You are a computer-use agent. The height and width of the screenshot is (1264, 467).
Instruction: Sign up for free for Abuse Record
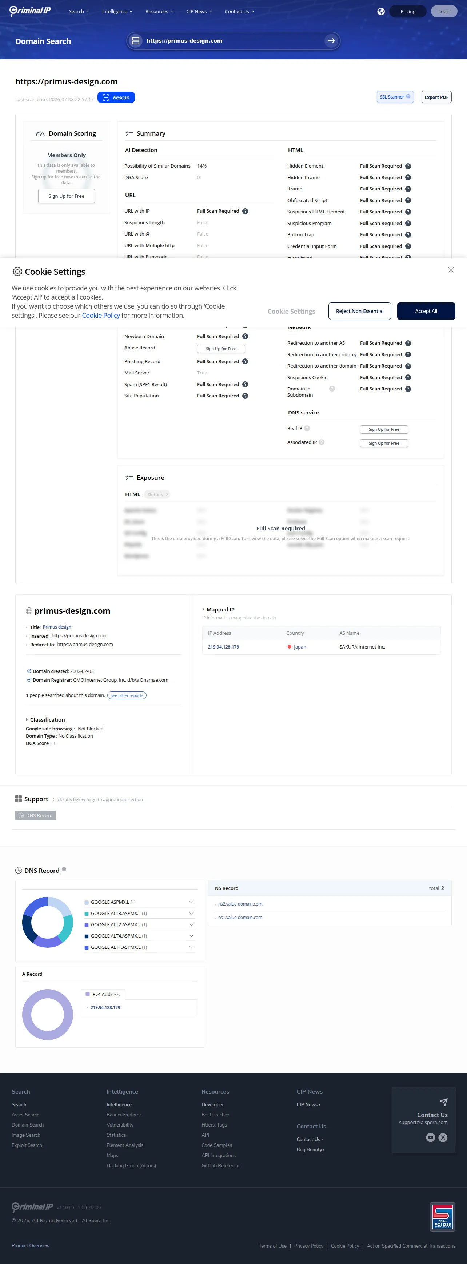click(221, 349)
